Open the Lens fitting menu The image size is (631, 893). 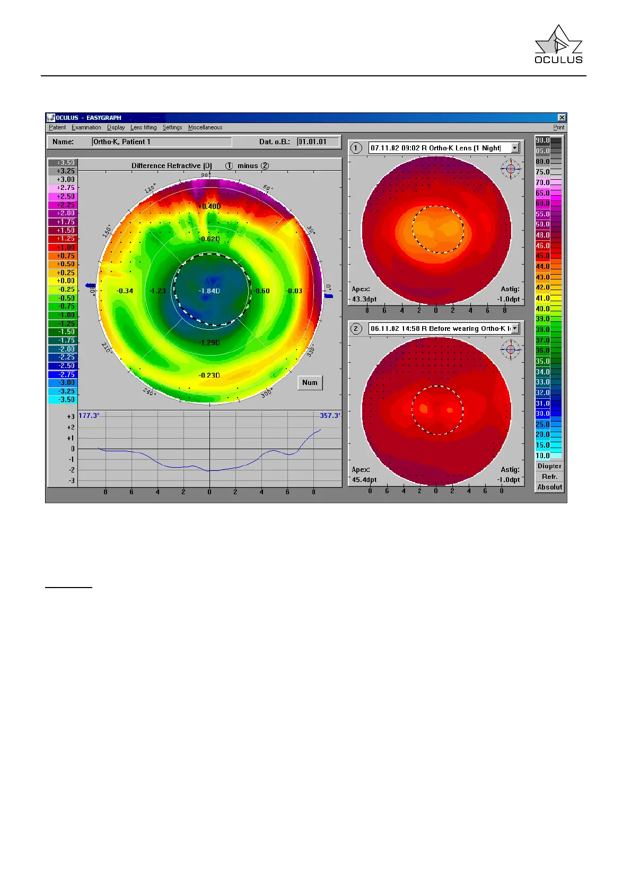coord(144,127)
